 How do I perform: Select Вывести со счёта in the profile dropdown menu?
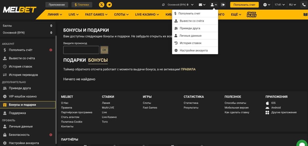pos(195,21)
